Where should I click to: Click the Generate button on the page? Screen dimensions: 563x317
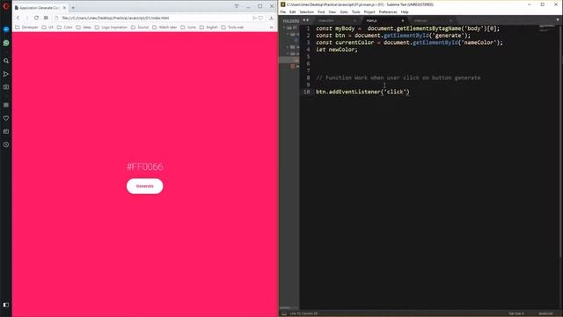point(144,186)
